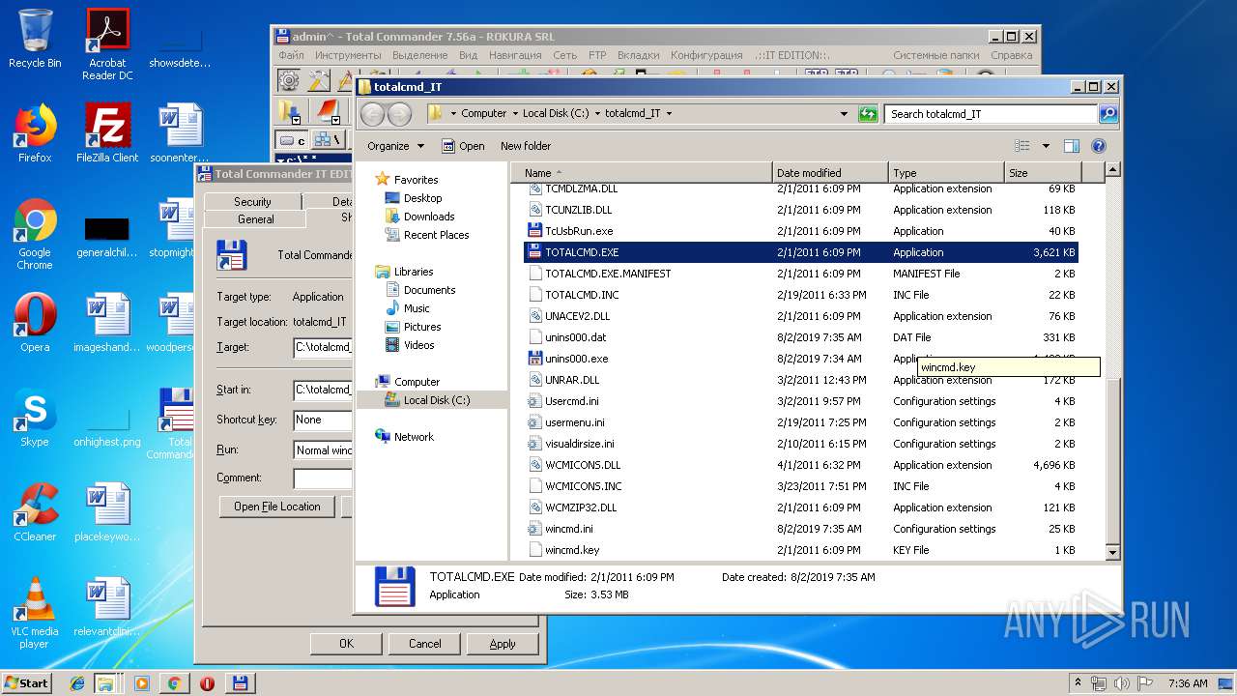1237x696 pixels.
Task: Click file list vertical scrollbar down arrow
Action: [x=1112, y=552]
